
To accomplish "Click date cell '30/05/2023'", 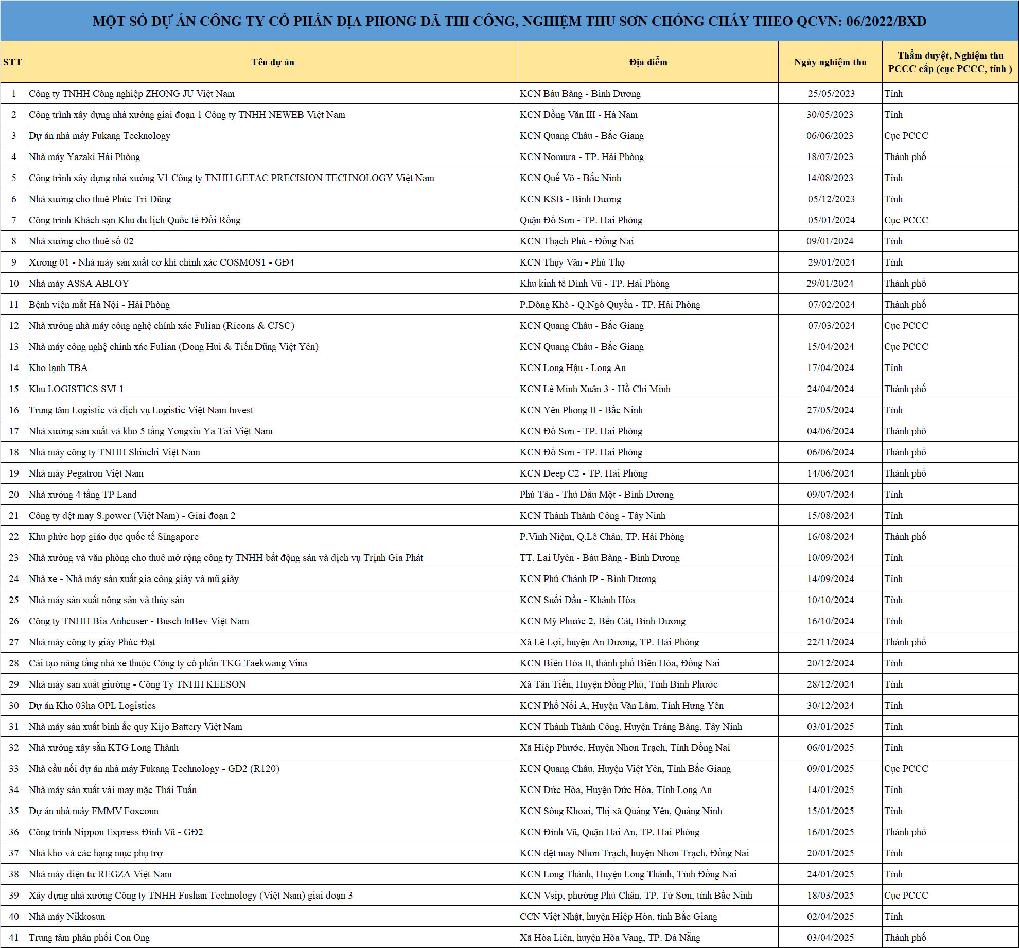I will (x=830, y=115).
